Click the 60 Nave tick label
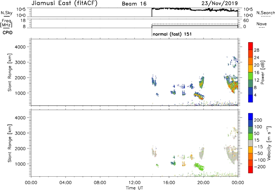 click(246, 21)
